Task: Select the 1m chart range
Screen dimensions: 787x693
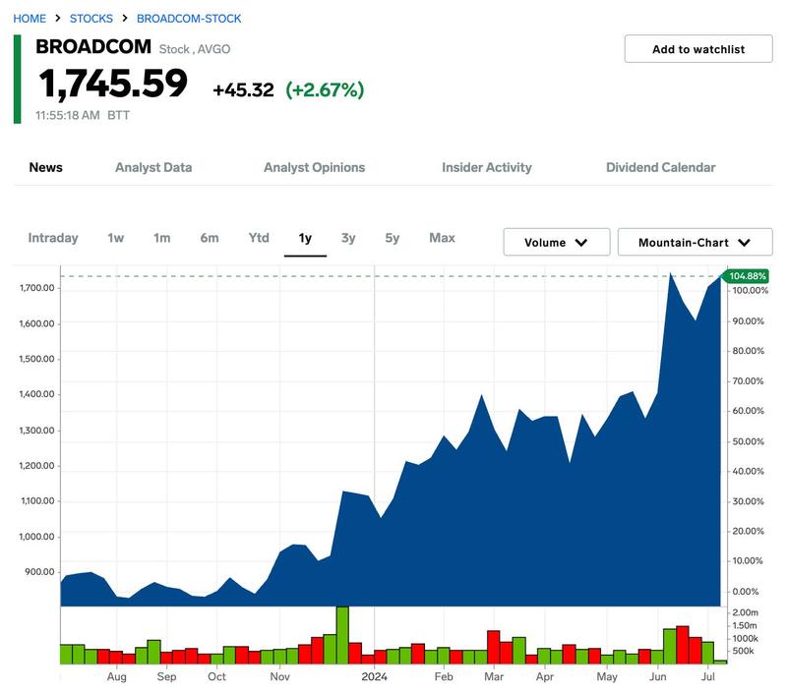Action: (x=161, y=238)
